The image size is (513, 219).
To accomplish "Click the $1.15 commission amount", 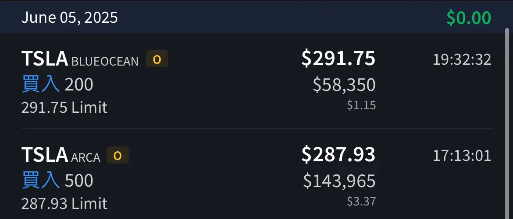I will tap(362, 105).
